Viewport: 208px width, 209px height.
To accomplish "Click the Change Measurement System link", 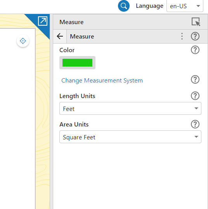I will pos(102,81).
